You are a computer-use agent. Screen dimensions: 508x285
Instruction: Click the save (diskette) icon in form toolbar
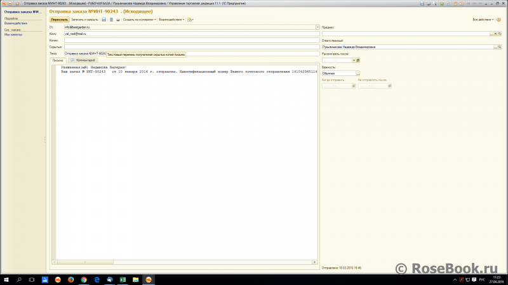point(104,20)
